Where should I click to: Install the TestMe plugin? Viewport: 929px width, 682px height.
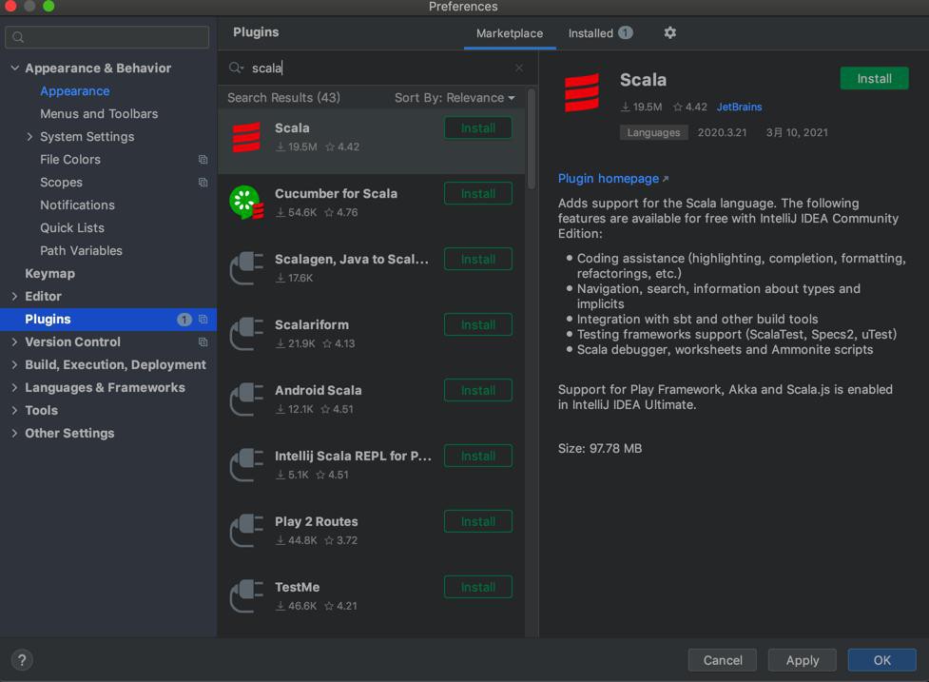point(478,587)
